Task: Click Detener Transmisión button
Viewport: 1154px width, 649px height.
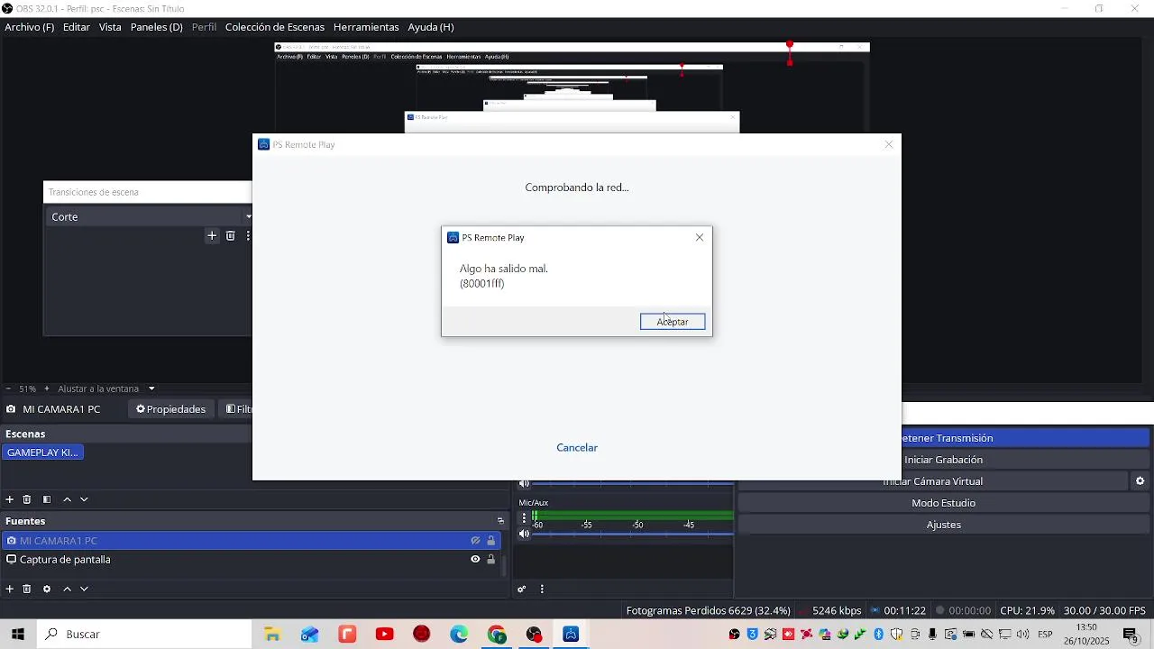Action: click(x=1028, y=438)
